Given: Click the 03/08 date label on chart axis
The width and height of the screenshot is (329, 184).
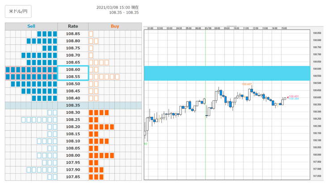Looking at the screenshot, I should point(208,28).
